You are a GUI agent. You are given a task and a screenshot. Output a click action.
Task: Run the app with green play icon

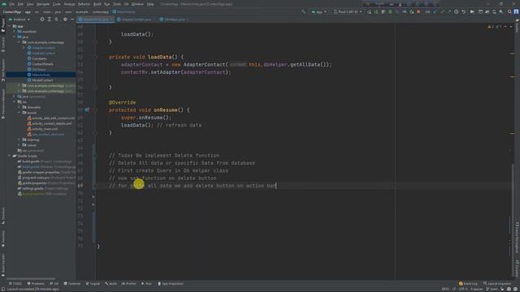click(x=369, y=12)
